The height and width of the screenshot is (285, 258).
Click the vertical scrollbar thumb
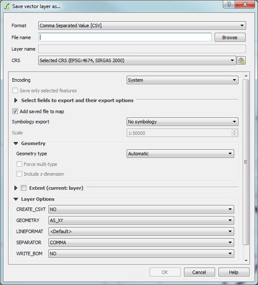tap(246, 162)
